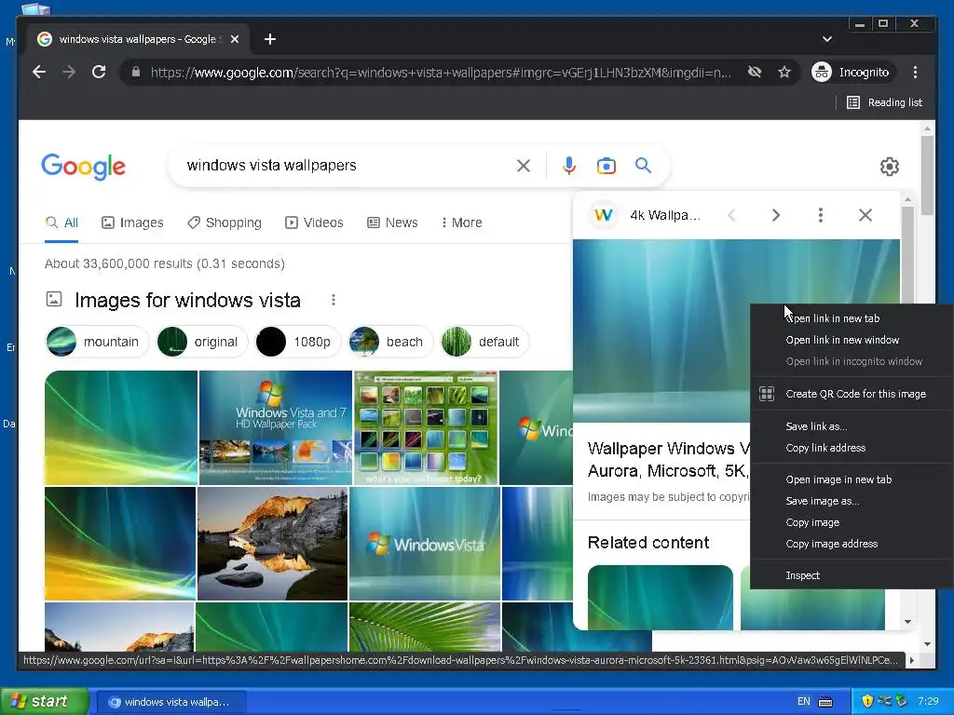Click the lock site info icon
Image resolution: width=954 pixels, height=715 pixels.
pyautogui.click(x=136, y=73)
